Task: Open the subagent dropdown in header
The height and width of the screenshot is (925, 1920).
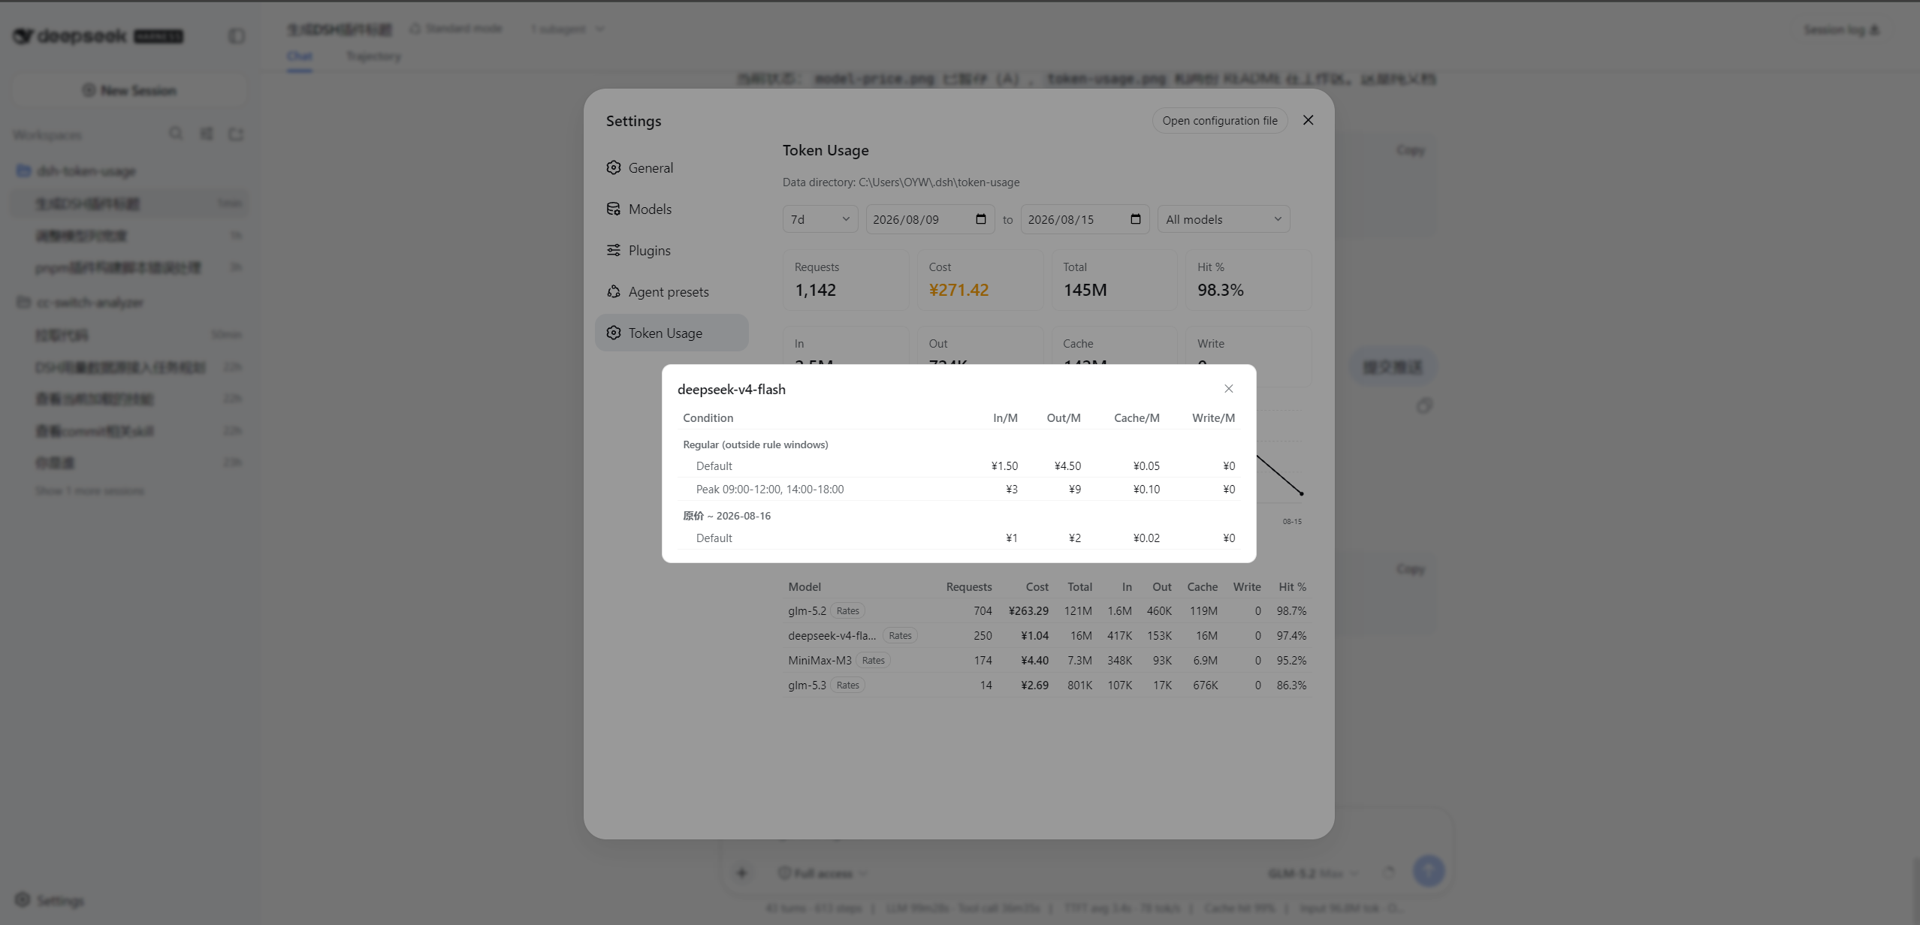Action: (x=567, y=29)
